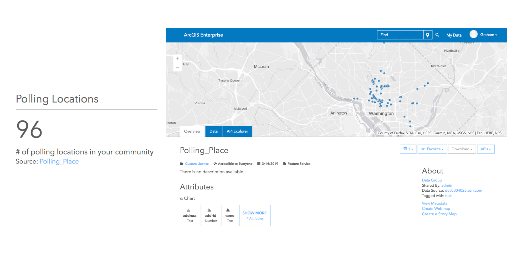Open the Polling_Place source link
Viewport: 512px width, 265px height.
(59, 161)
